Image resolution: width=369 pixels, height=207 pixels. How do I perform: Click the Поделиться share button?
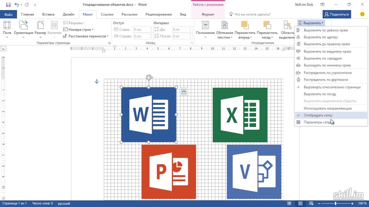click(x=336, y=14)
